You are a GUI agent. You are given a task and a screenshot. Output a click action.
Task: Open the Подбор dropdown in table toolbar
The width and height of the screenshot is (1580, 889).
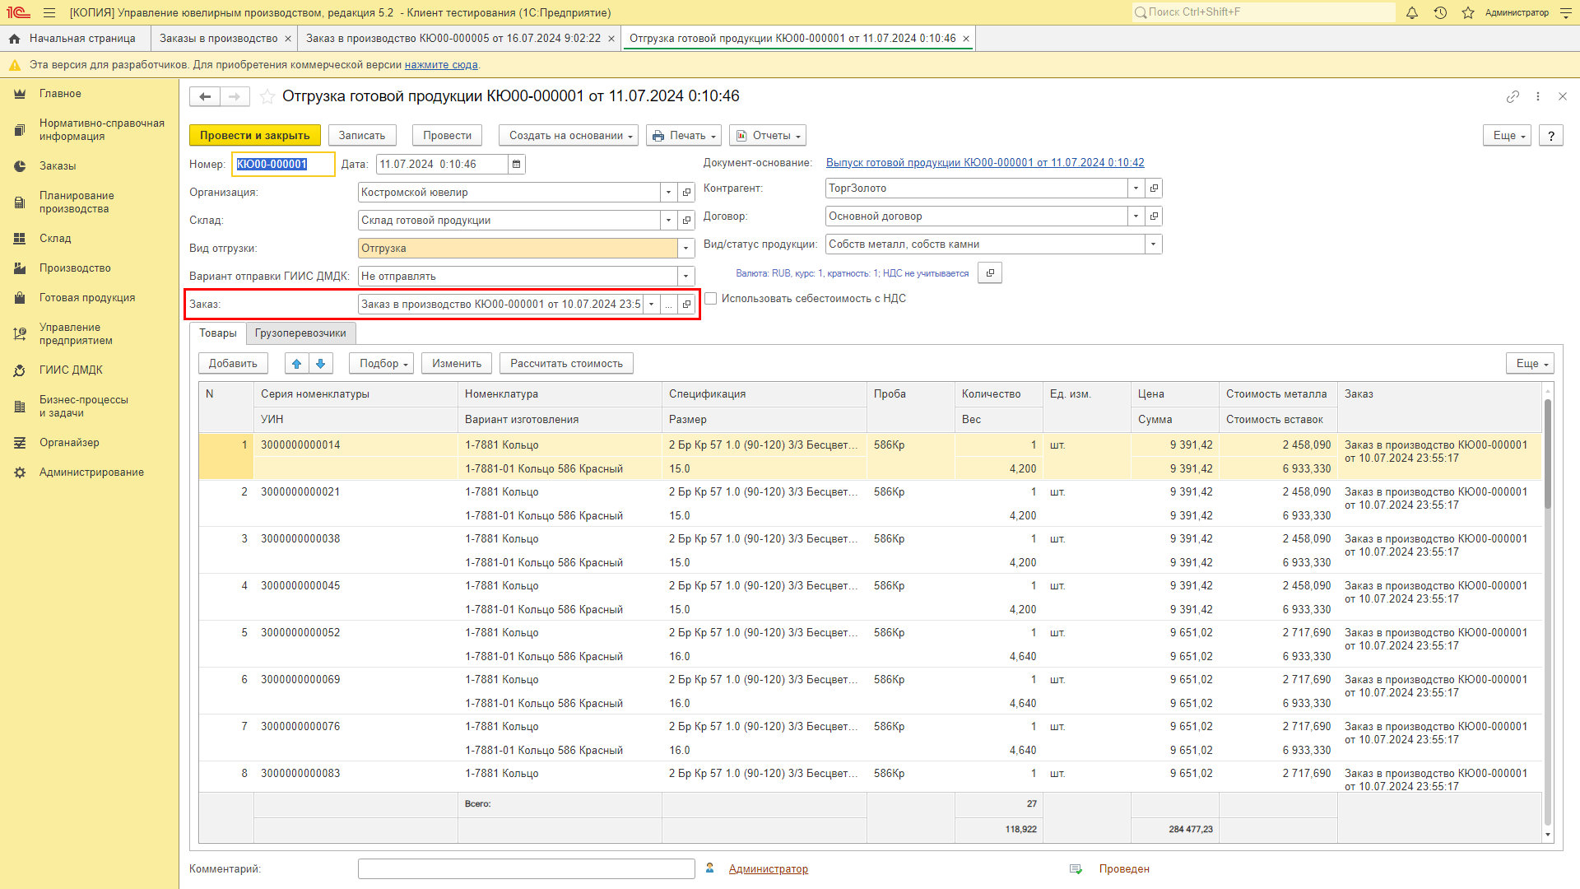click(x=382, y=364)
